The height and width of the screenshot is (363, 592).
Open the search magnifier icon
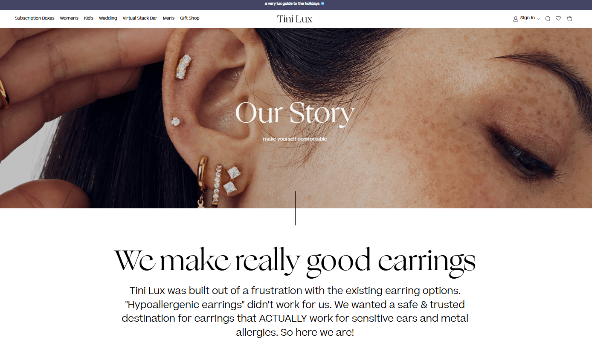(548, 18)
